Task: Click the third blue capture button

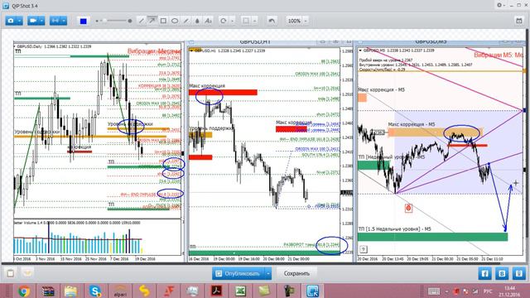Action: [x=55, y=21]
